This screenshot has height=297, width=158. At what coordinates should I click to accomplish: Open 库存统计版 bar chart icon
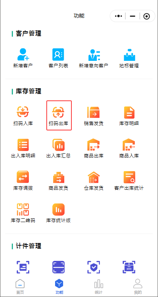(58, 210)
